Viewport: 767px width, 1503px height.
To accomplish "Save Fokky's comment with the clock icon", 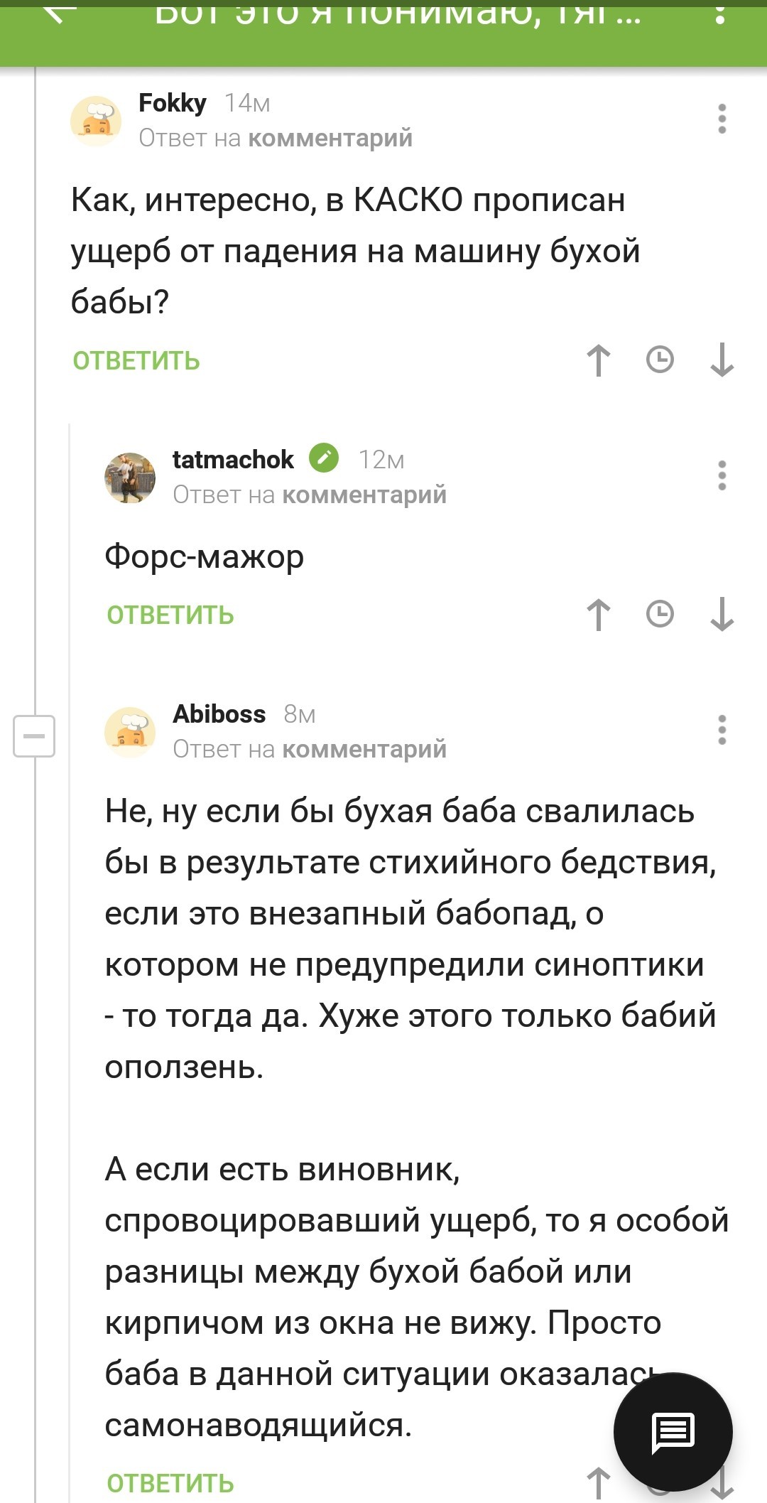I will point(660,360).
